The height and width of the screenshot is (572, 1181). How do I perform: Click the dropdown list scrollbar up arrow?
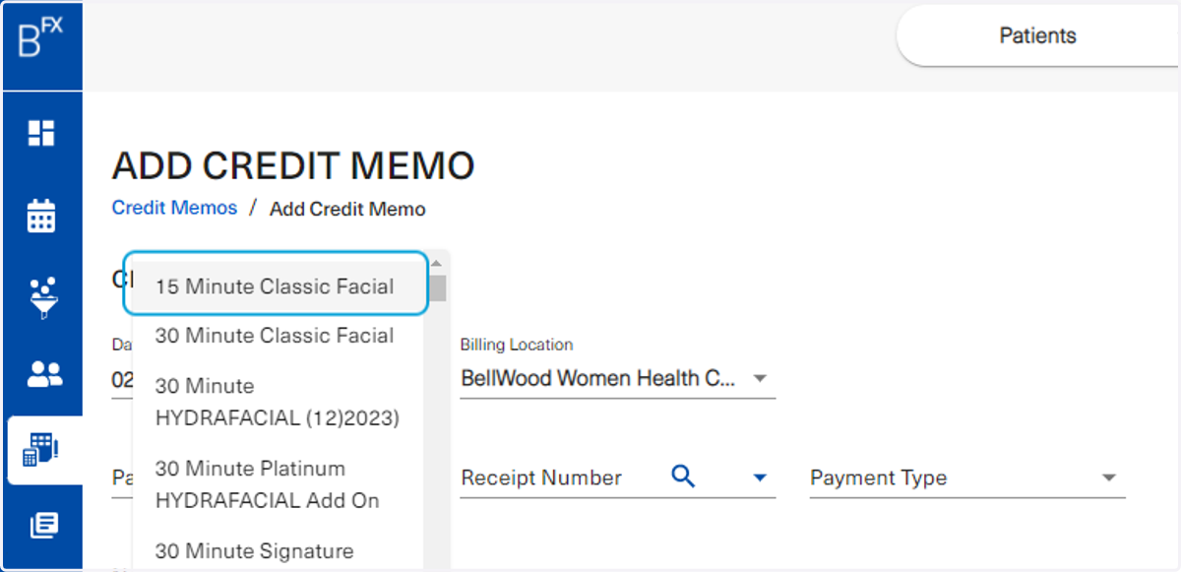(436, 263)
